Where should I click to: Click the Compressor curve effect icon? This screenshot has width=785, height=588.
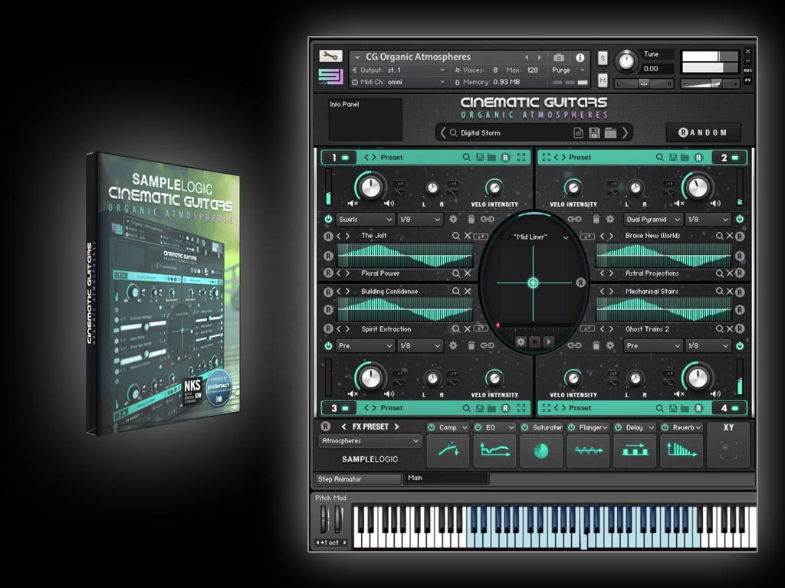pos(448,450)
